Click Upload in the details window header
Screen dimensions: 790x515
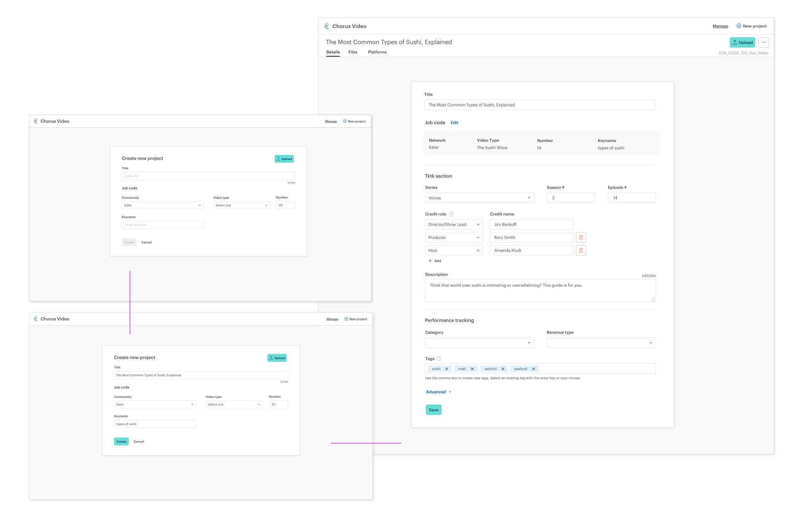click(742, 42)
